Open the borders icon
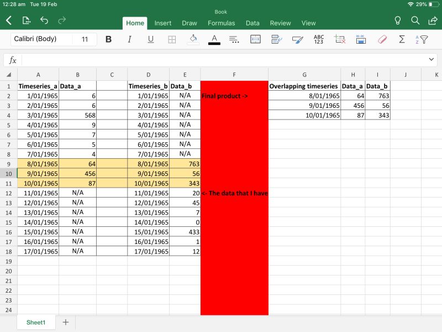The width and height of the screenshot is (442, 332). point(171,39)
